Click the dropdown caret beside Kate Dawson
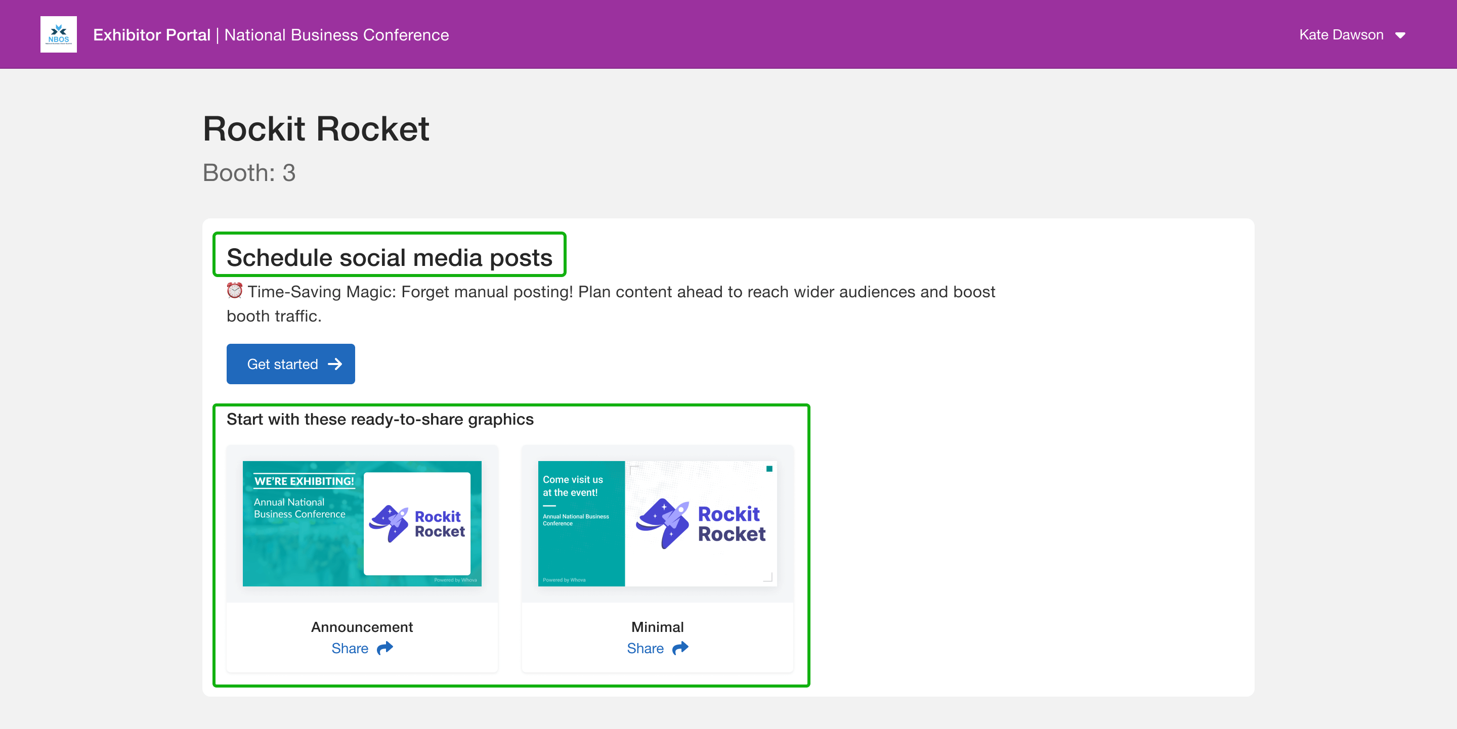 (x=1400, y=35)
